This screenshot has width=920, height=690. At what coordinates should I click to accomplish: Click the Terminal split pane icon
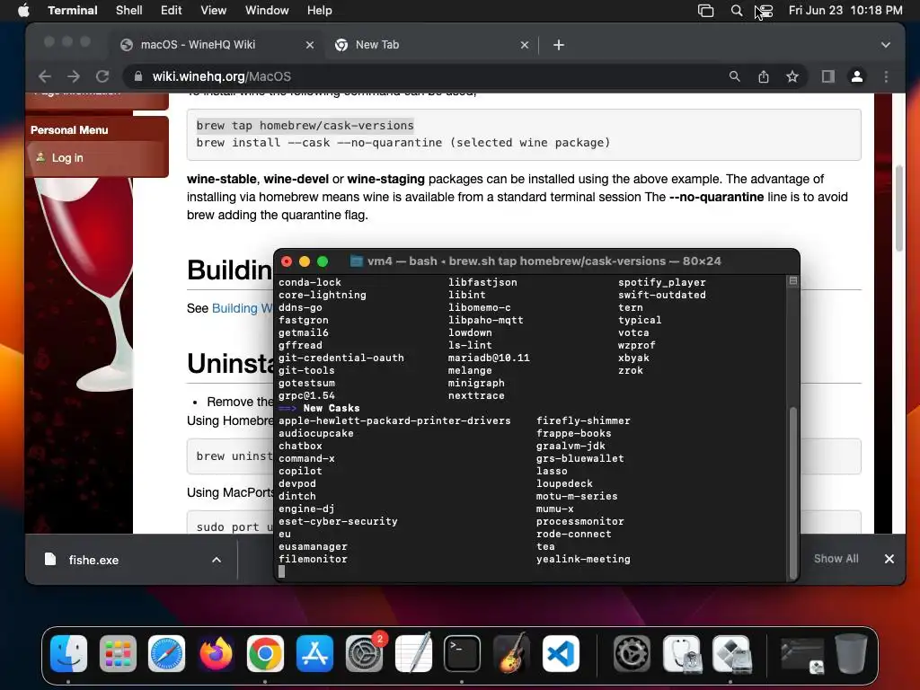point(793,281)
